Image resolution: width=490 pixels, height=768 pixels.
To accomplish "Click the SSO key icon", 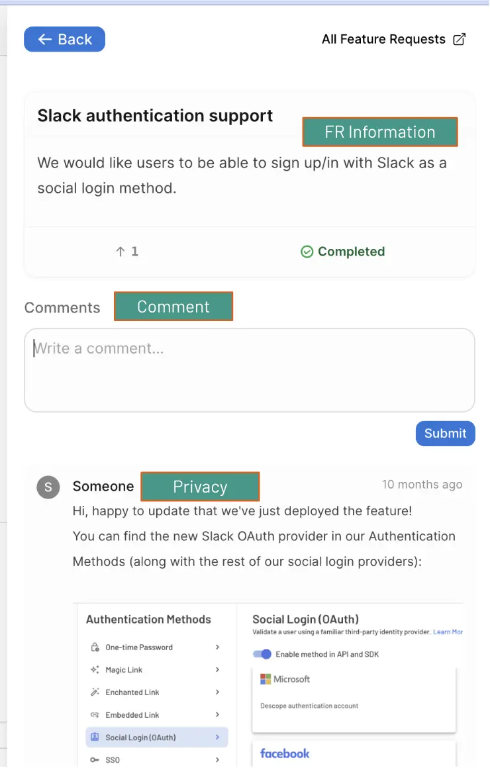I will point(94,759).
